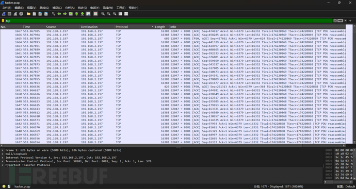
Task: Click the packet list horizontal scrollbar
Action: (173, 146)
